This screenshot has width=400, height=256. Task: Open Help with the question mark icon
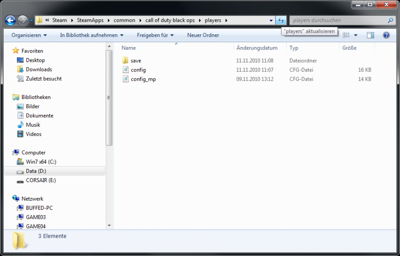386,35
